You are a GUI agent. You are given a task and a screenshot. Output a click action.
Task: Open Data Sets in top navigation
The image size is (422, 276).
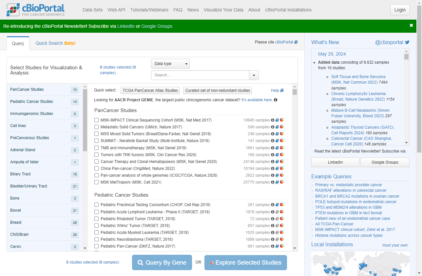click(93, 10)
